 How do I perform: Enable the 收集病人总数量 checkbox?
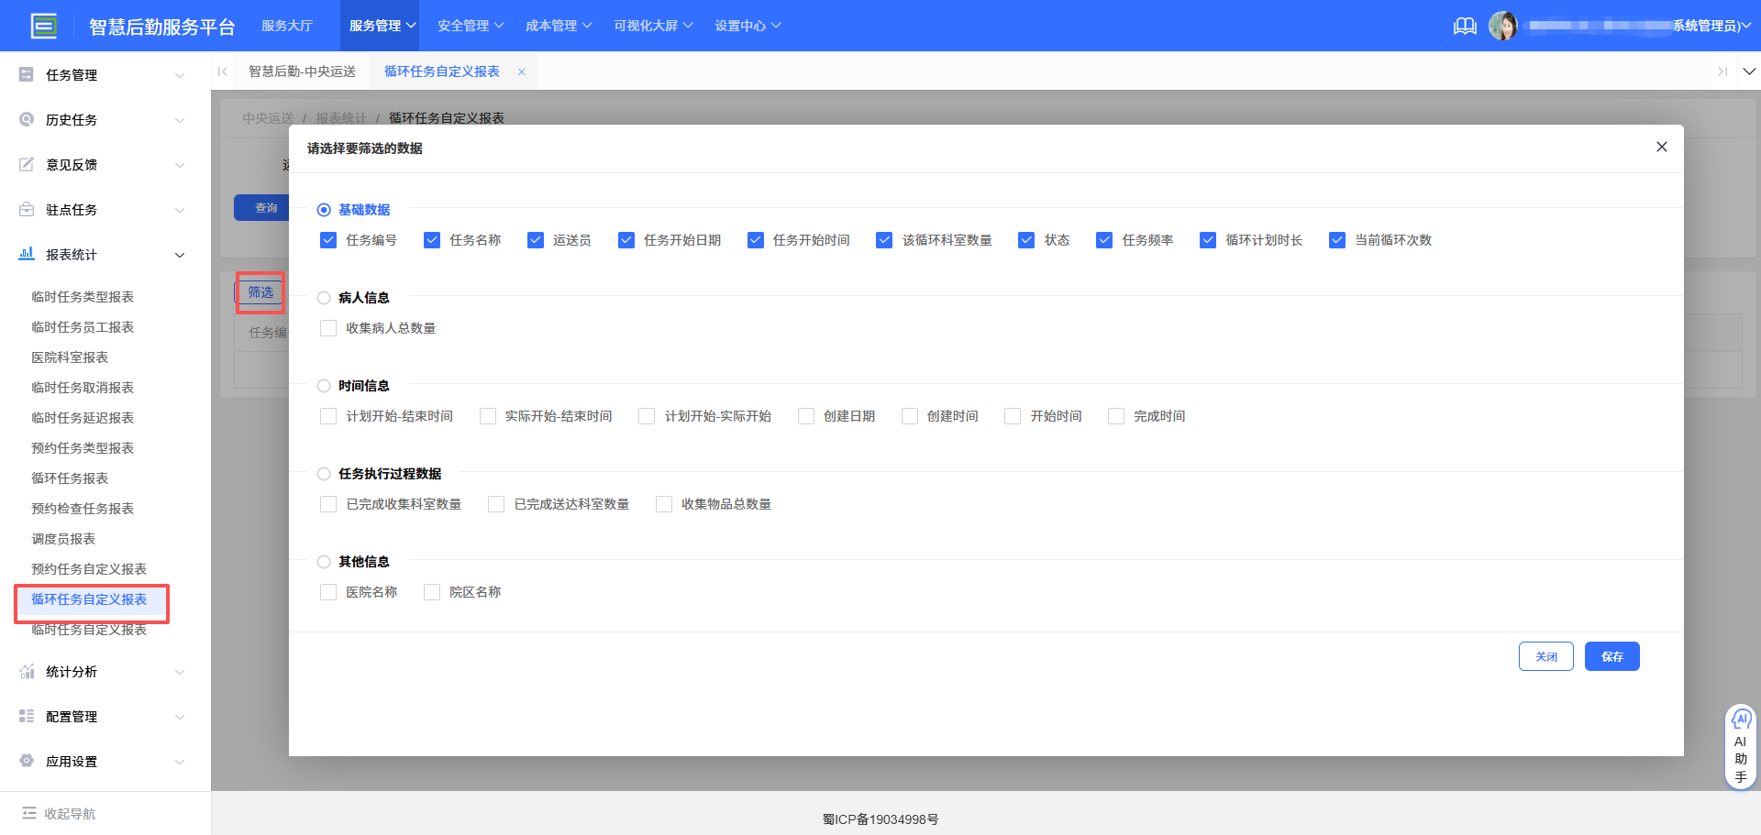pyautogui.click(x=328, y=327)
